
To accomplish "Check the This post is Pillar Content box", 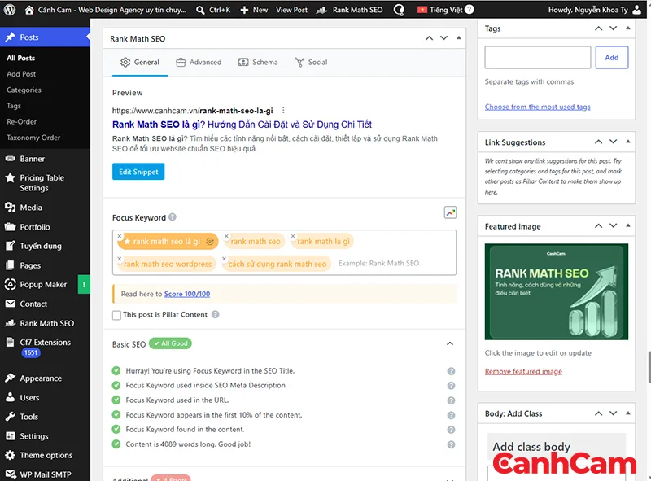I will tap(116, 315).
